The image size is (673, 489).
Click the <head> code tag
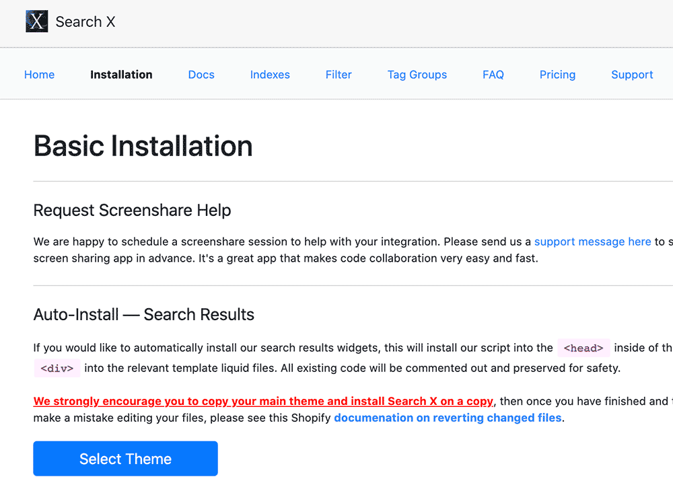[583, 348]
